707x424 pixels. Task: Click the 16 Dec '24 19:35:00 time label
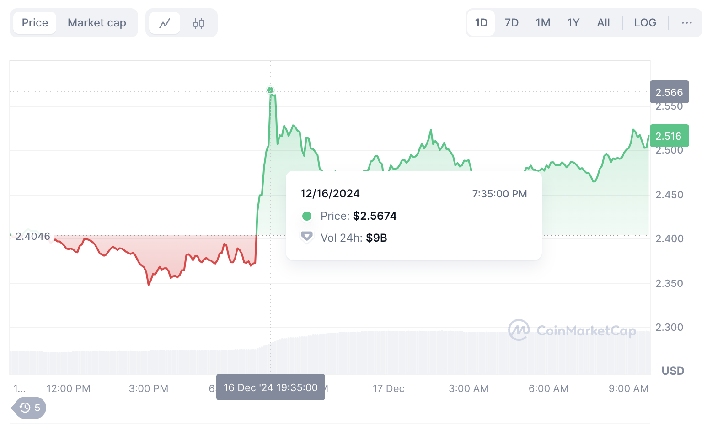(270, 387)
